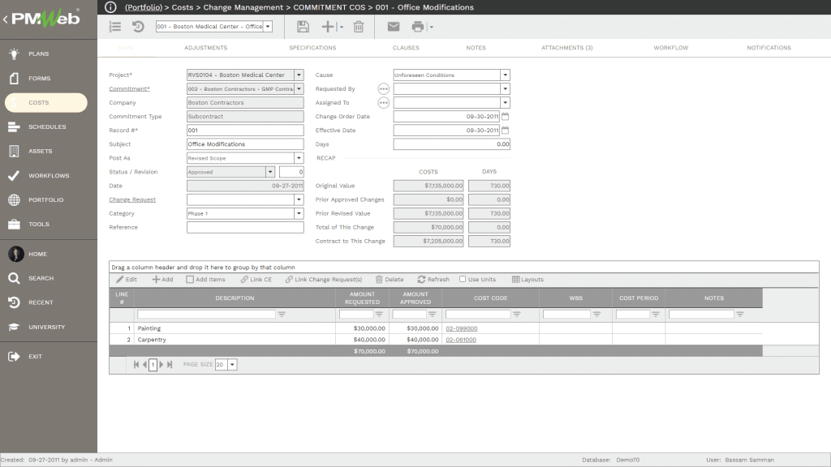Screen dimensions: 831x467
Task: Click the Change Request label link
Action: click(x=132, y=199)
